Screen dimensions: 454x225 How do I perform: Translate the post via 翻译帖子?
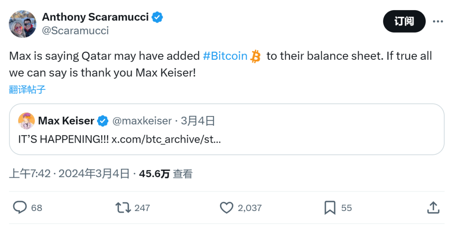pos(26,89)
